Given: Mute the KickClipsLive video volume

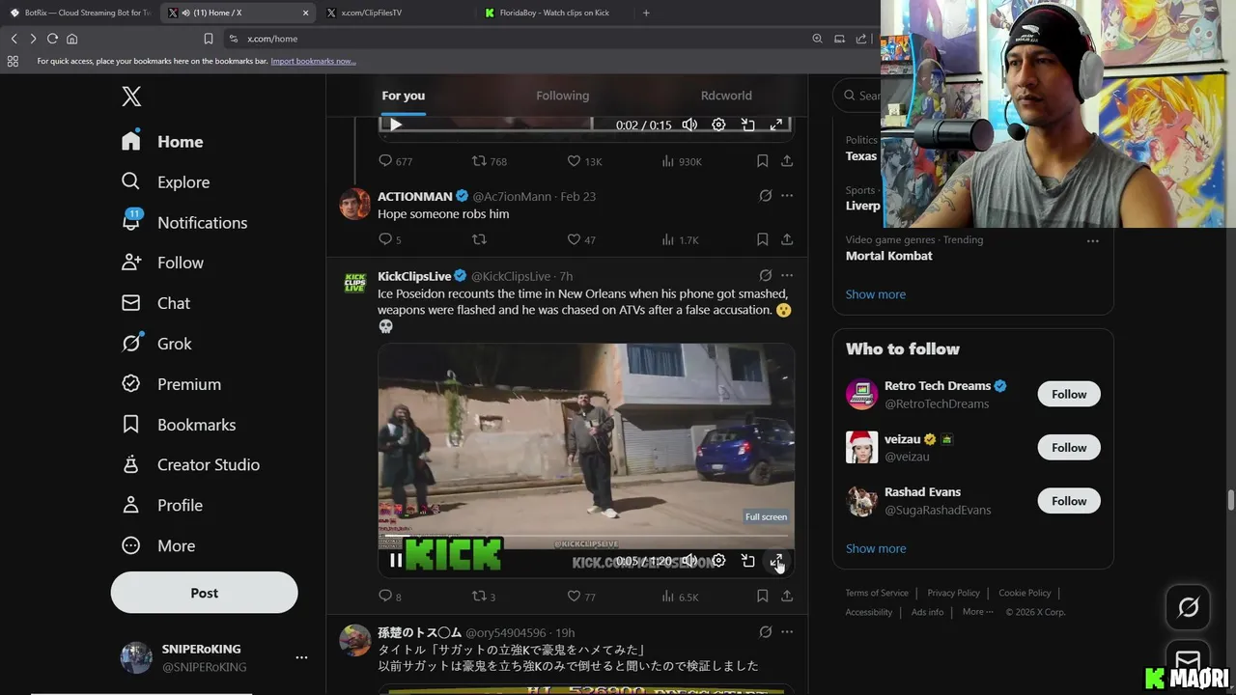Looking at the screenshot, I should [x=689, y=560].
